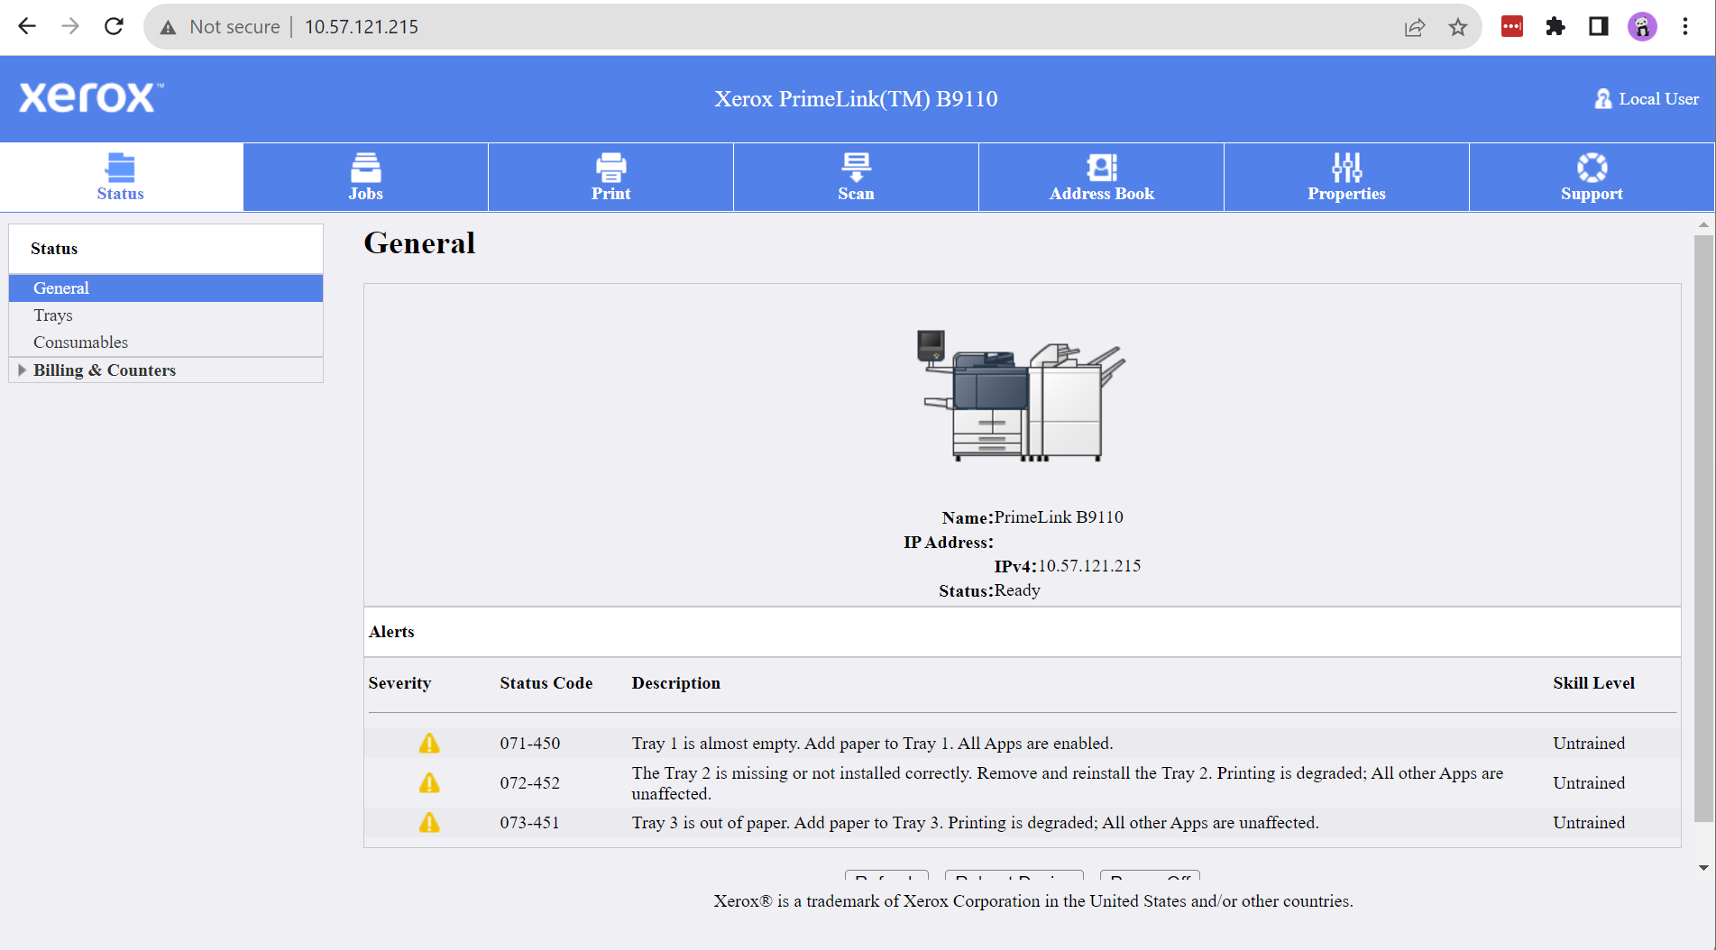Click browser Back arrow
Viewport: 1716px width, 950px height.
click(x=27, y=26)
